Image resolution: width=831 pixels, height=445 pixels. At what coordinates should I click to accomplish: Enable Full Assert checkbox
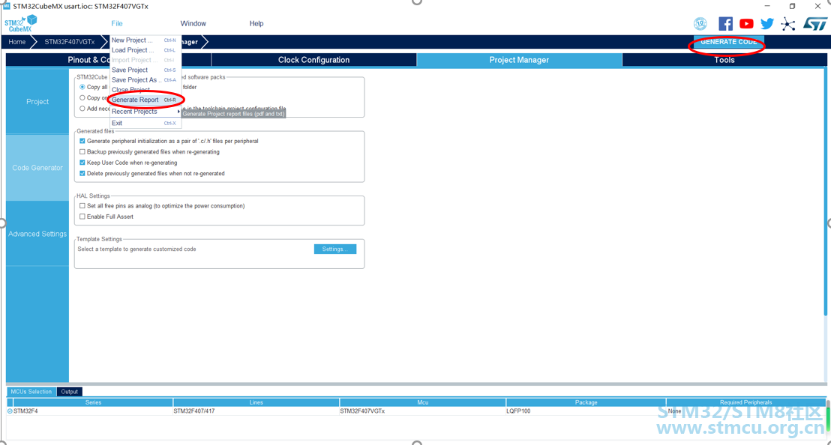(82, 217)
